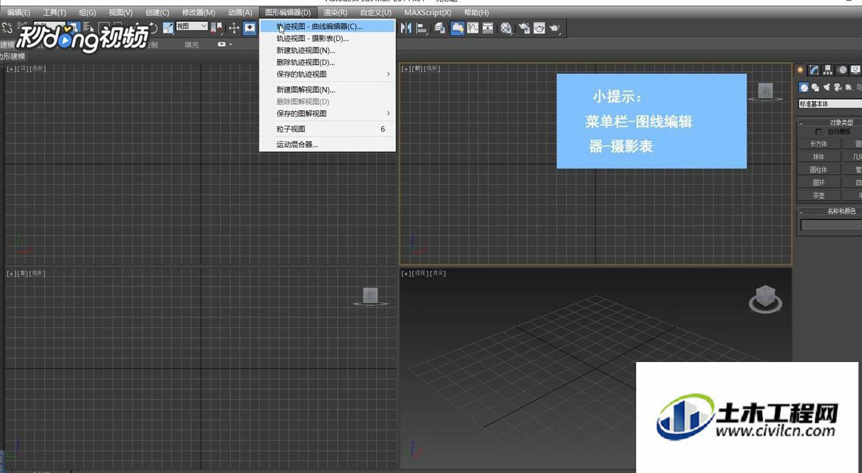Open the 帮助(H) menu
This screenshot has height=473, width=862.
[476, 13]
